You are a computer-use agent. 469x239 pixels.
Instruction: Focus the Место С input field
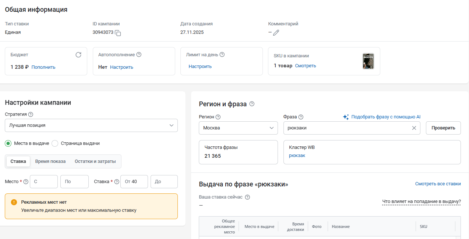coord(44,182)
